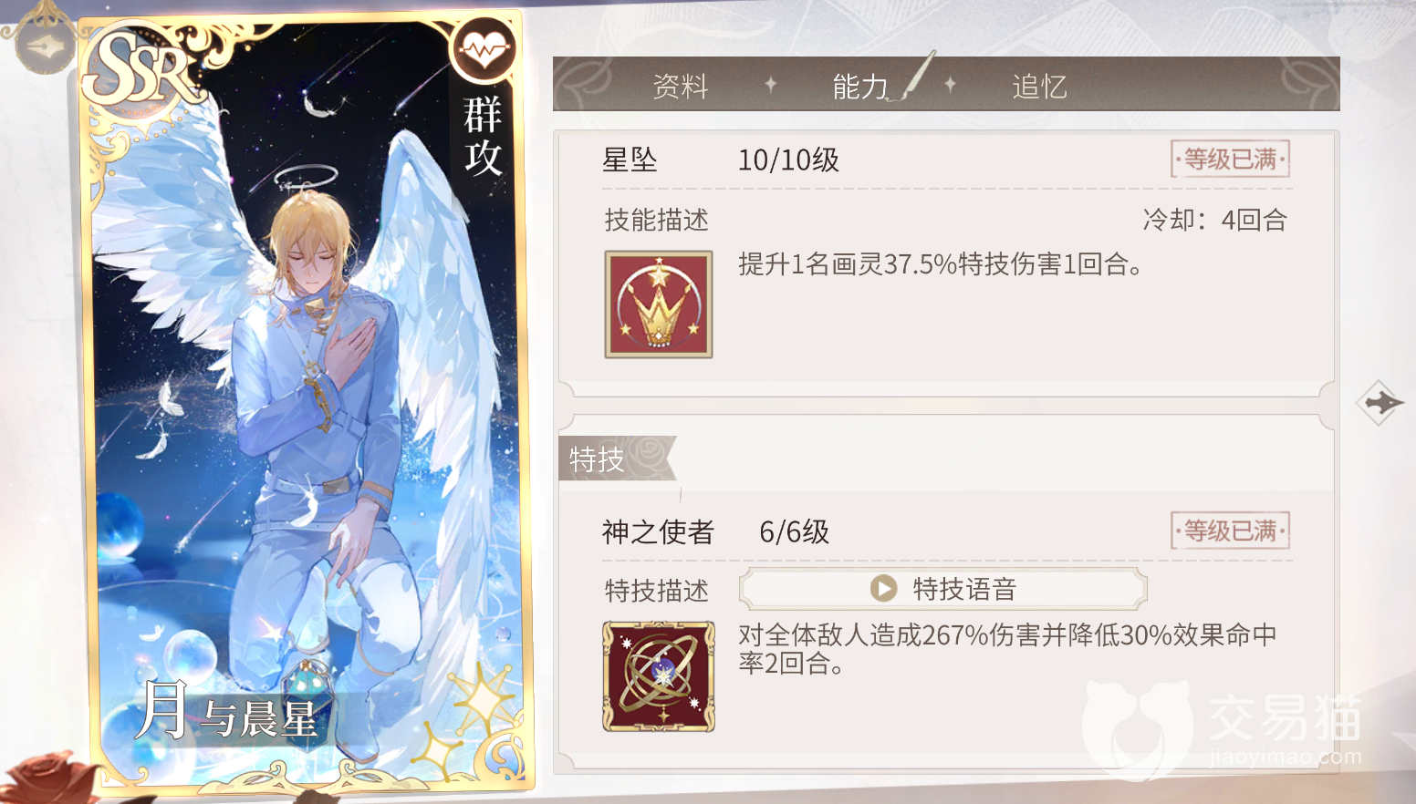Viewport: 1416px width, 804px height.
Task: Tap the next card arrow on right edge
Action: (1380, 402)
